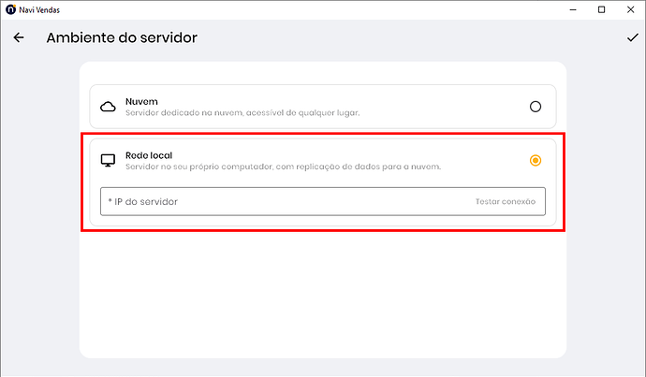
Task: Close the Navi Vendas window
Action: (631, 9)
